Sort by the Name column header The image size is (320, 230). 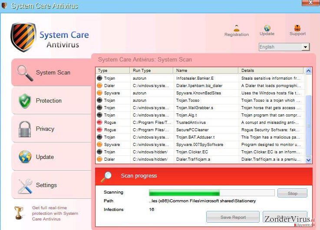coord(206,71)
